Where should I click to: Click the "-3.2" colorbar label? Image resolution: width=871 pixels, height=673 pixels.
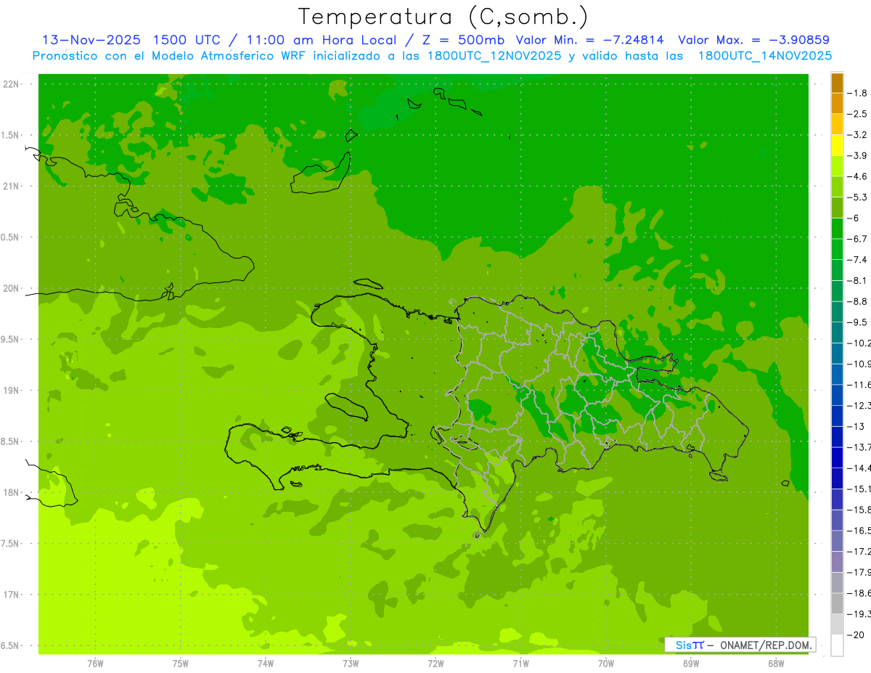(857, 135)
